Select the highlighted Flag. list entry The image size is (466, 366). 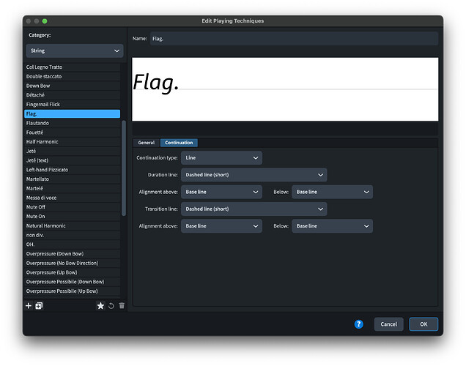[73, 113]
